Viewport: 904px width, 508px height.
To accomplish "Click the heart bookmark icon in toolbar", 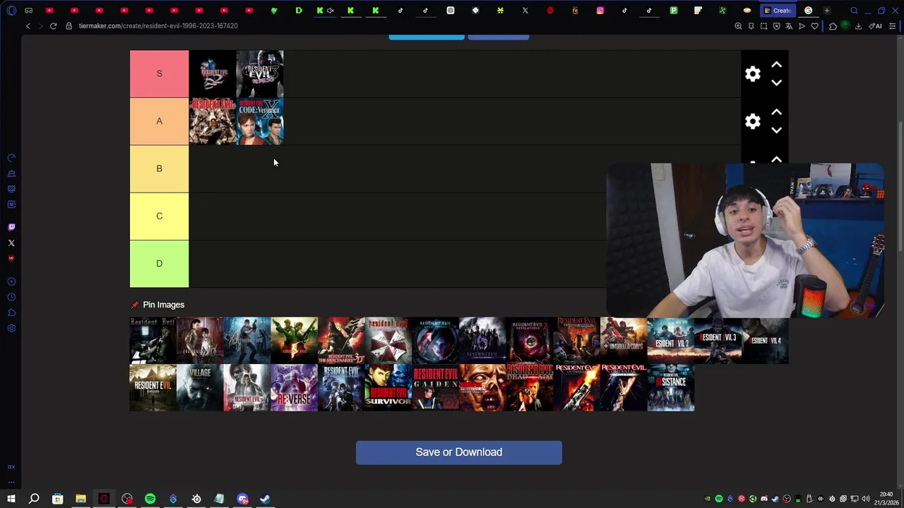I will point(814,26).
